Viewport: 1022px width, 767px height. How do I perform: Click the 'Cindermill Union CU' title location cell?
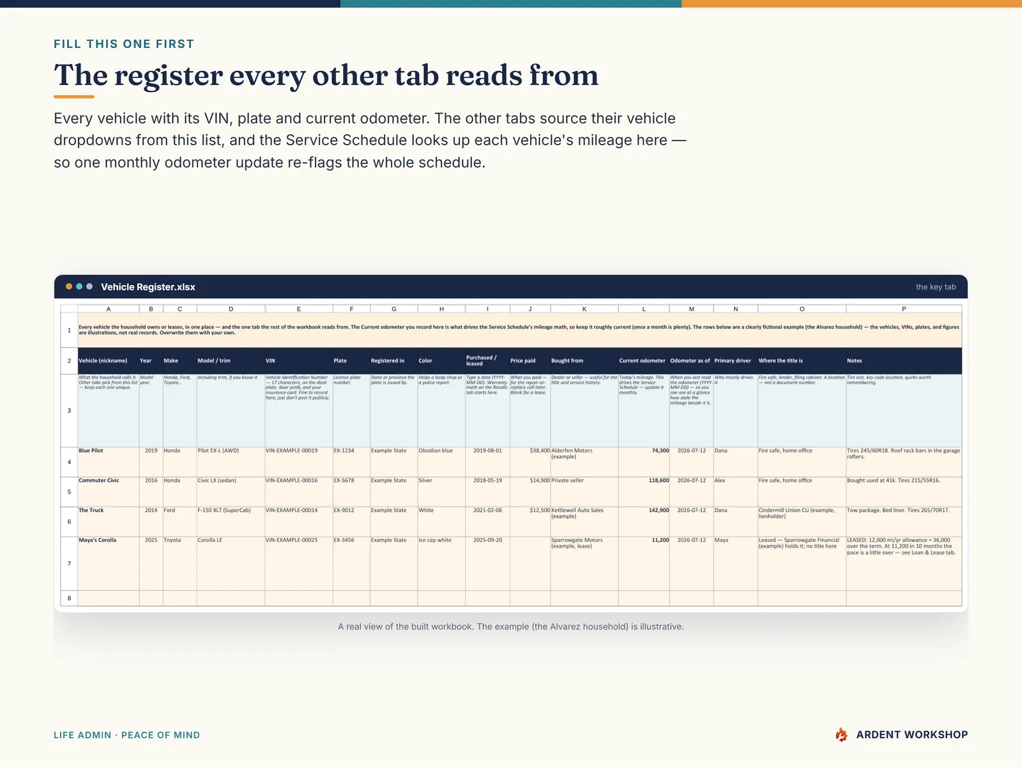(x=802, y=522)
